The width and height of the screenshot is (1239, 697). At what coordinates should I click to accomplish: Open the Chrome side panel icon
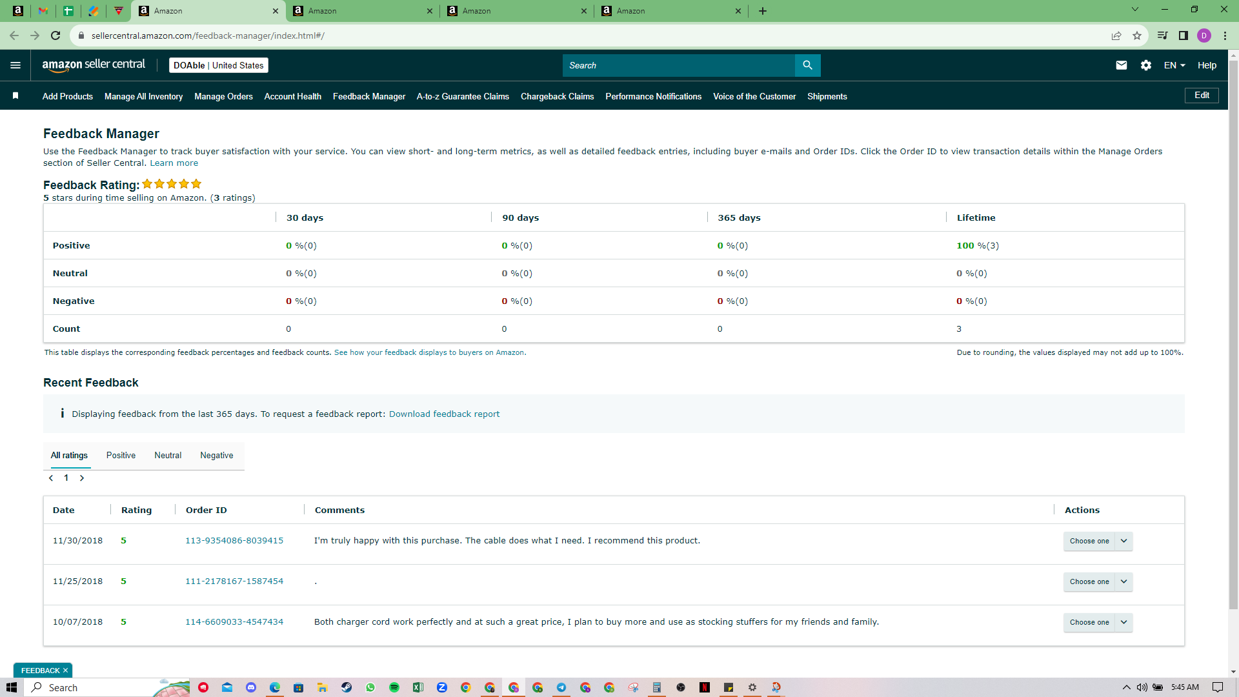click(x=1184, y=35)
